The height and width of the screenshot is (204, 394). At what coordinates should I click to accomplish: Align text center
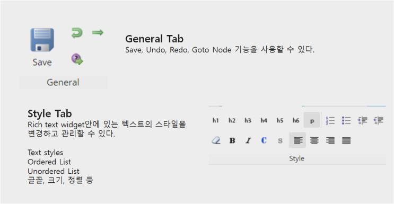pyautogui.click(x=314, y=140)
